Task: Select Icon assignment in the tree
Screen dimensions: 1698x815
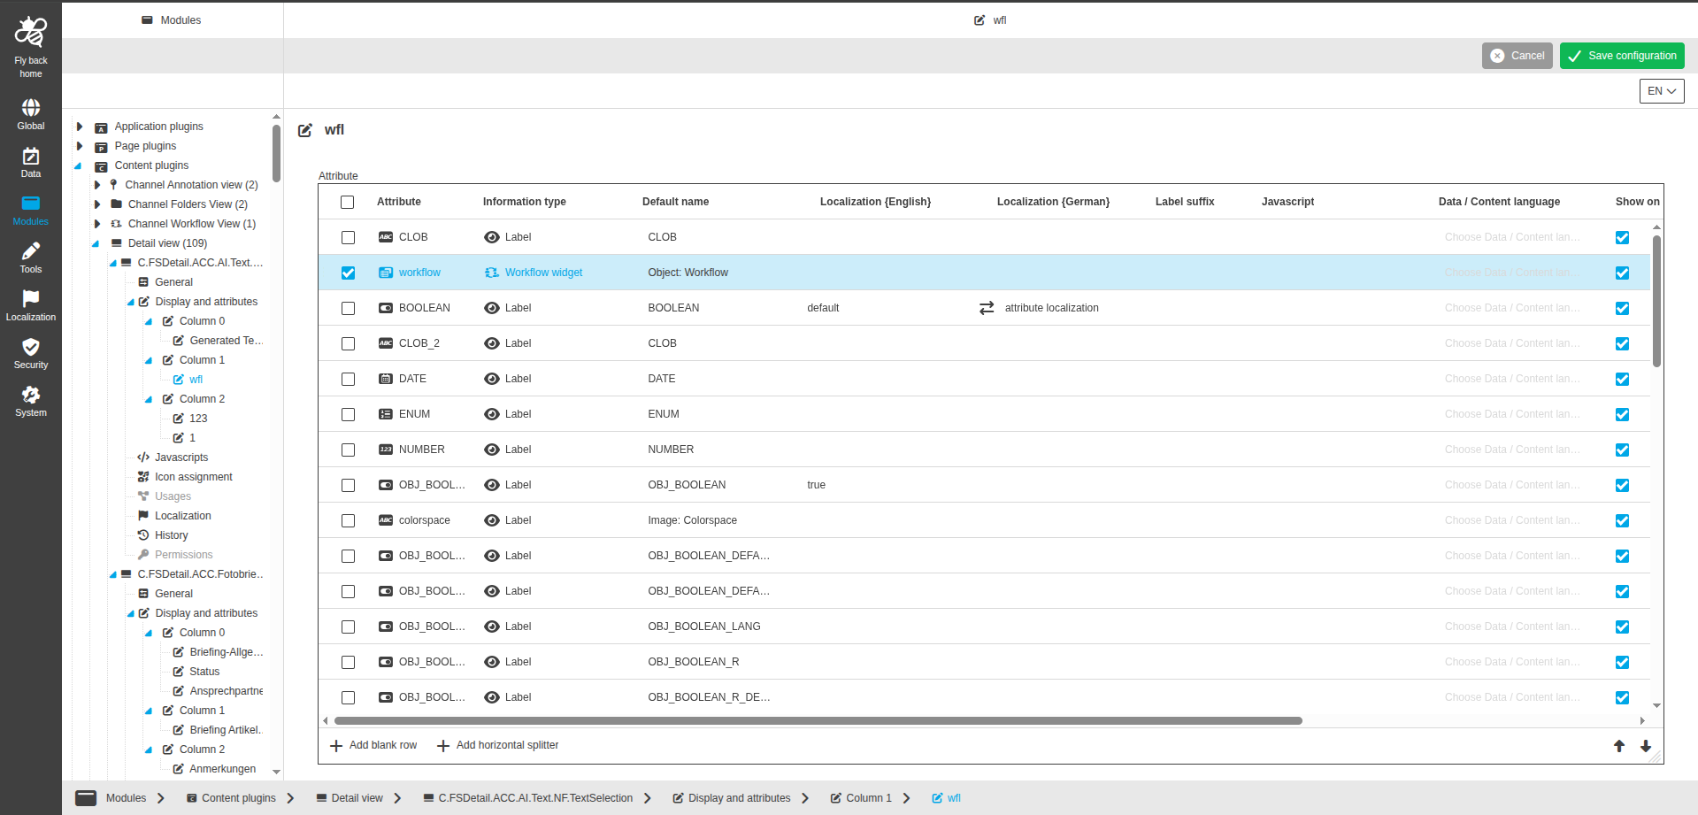Action: point(193,477)
